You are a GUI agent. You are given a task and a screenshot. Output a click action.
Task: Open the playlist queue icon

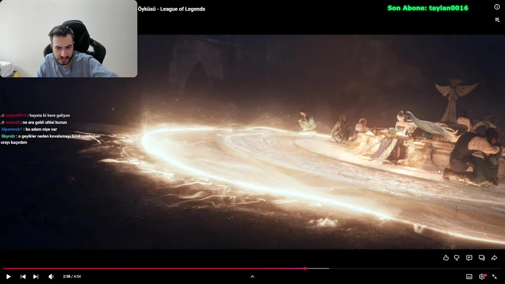pos(497,20)
